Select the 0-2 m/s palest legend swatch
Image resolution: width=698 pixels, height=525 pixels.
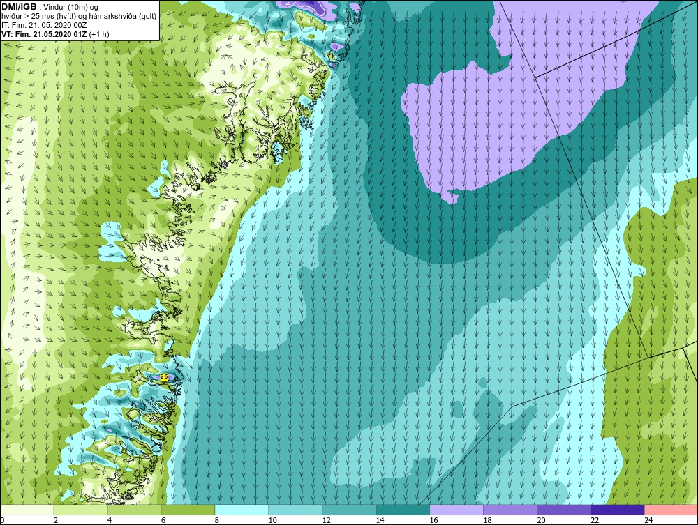27,510
